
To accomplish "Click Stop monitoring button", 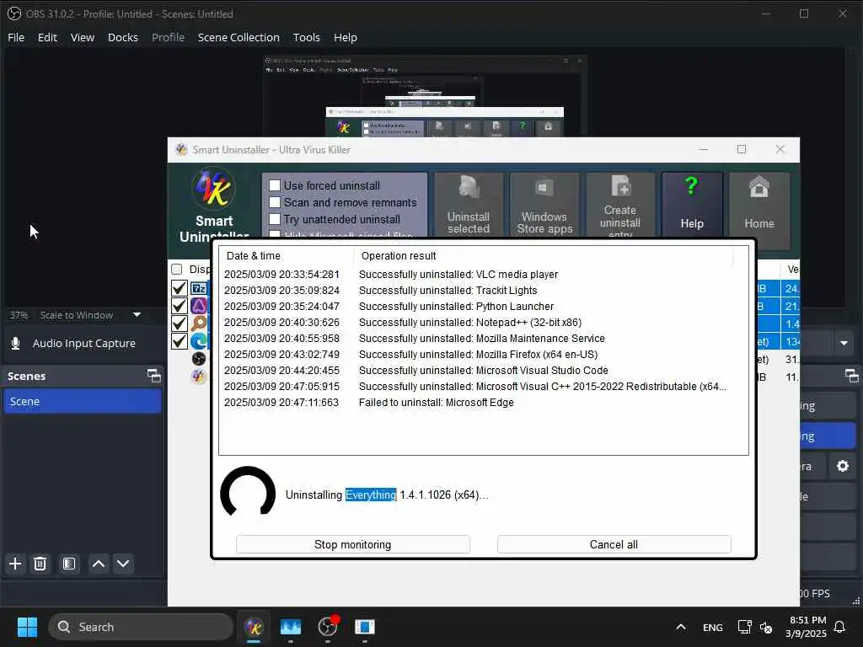I will [353, 544].
